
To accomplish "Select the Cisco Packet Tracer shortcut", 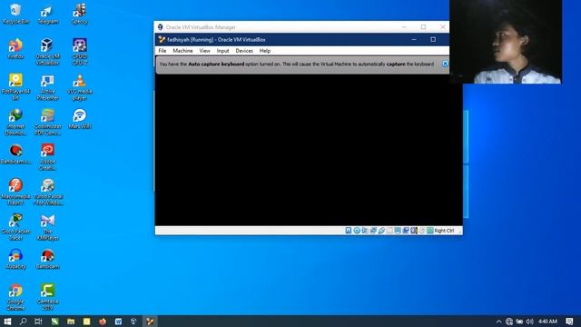I will [15, 227].
